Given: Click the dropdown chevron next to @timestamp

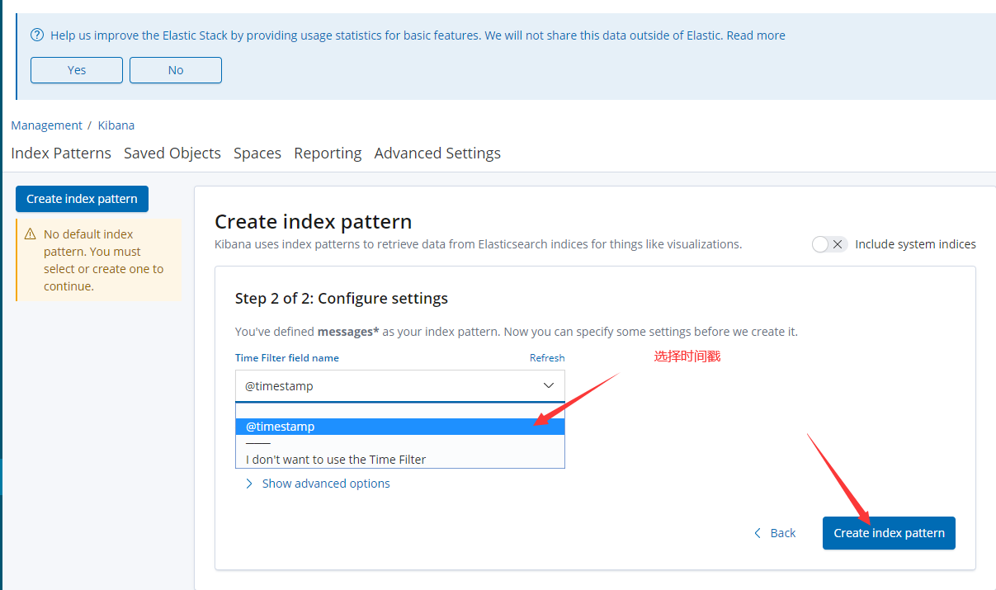Looking at the screenshot, I should [549, 385].
